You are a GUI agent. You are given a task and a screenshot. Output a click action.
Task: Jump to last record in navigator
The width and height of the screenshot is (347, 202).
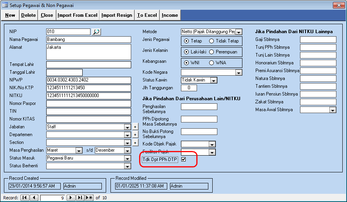(80, 198)
